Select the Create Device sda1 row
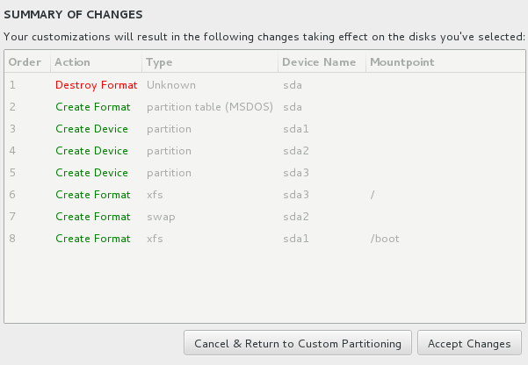The image size is (528, 365). coord(264,129)
